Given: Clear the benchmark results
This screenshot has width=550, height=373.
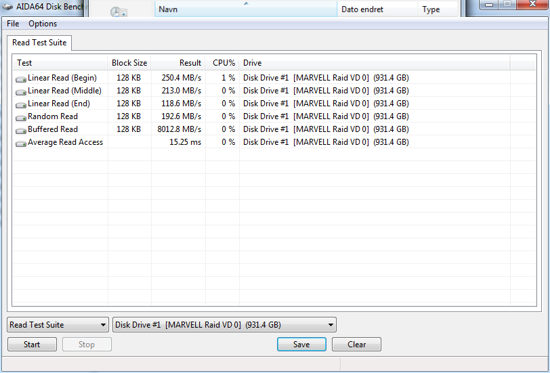Looking at the screenshot, I should [356, 345].
